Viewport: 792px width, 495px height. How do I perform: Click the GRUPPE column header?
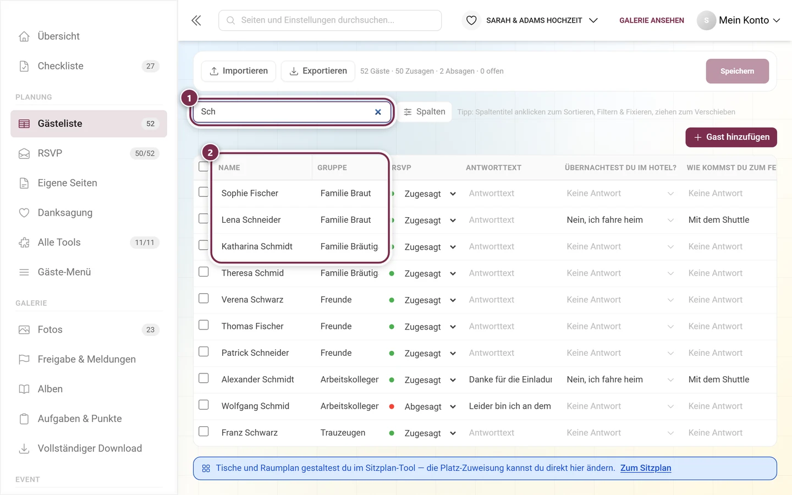tap(332, 168)
